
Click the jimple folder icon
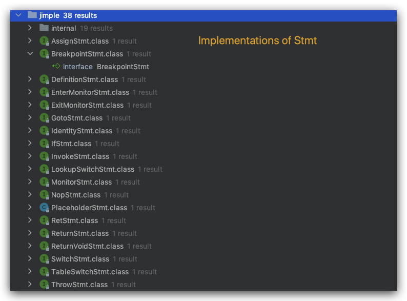(x=32, y=15)
